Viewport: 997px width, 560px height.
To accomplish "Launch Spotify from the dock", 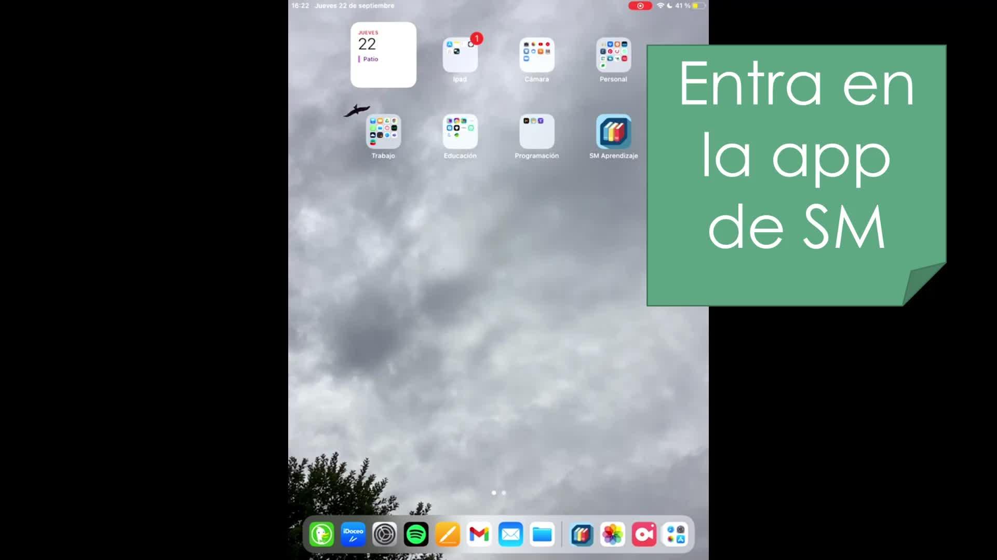I will tap(416, 535).
